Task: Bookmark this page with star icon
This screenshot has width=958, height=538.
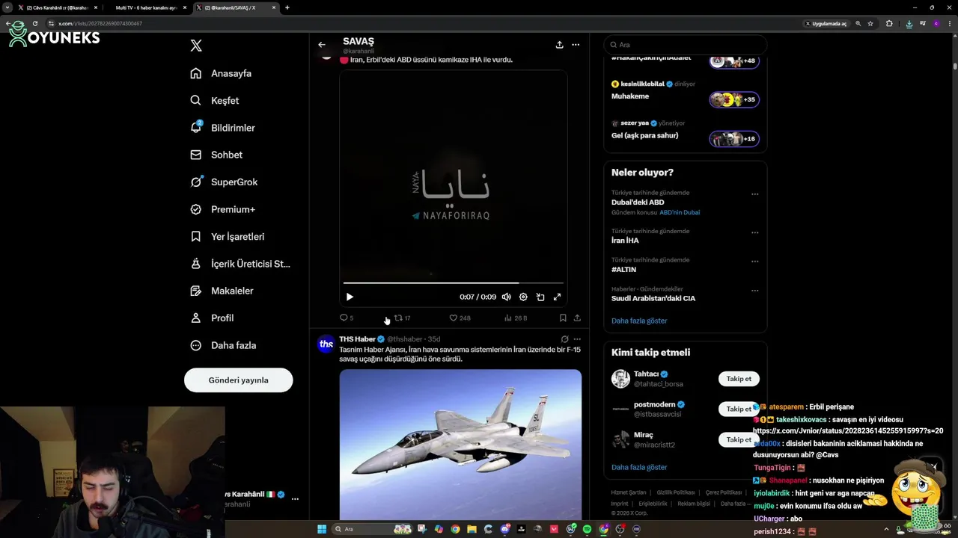Action: 870,23
